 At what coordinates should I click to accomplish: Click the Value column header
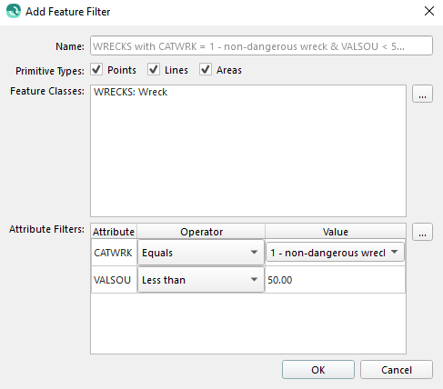click(336, 232)
